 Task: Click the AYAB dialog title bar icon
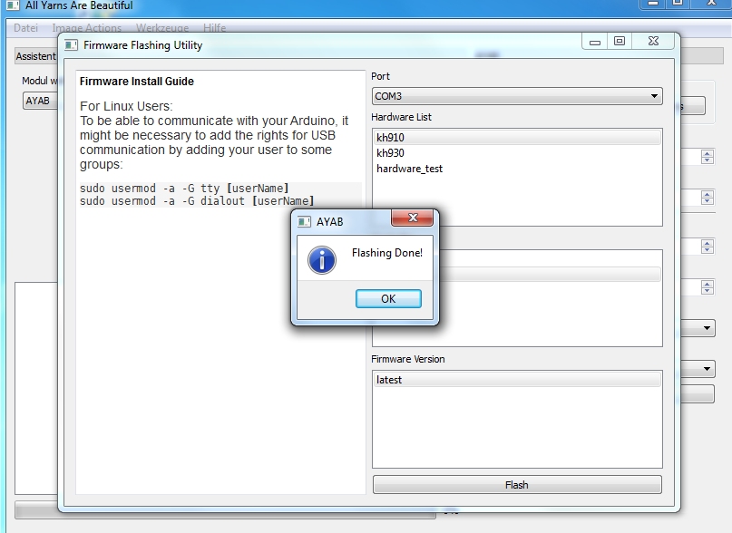[x=304, y=222]
